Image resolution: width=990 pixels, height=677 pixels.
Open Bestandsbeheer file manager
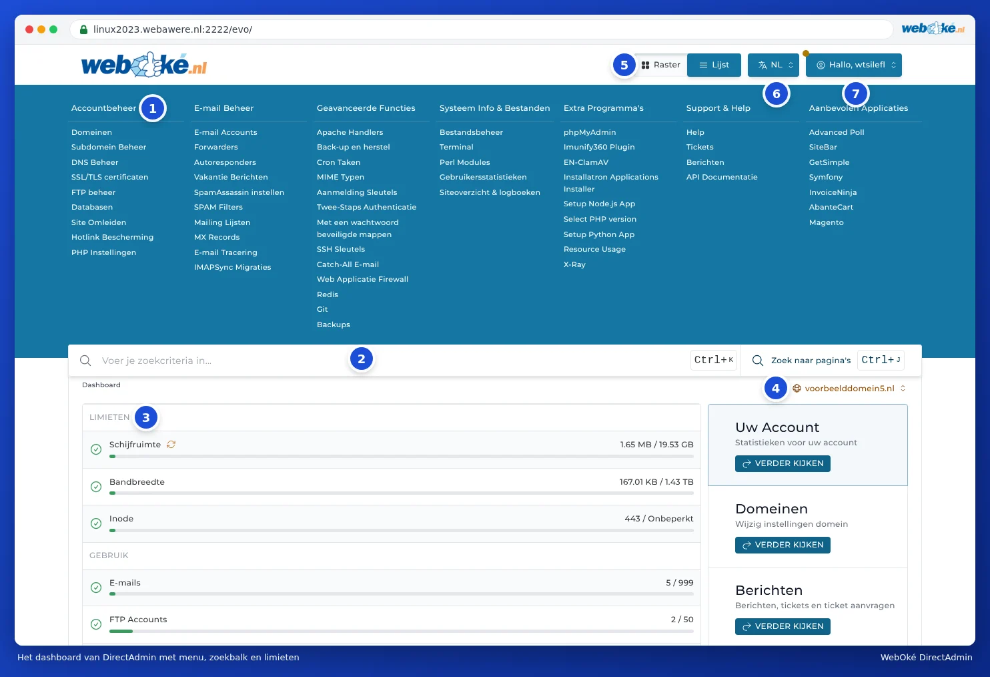point(471,132)
